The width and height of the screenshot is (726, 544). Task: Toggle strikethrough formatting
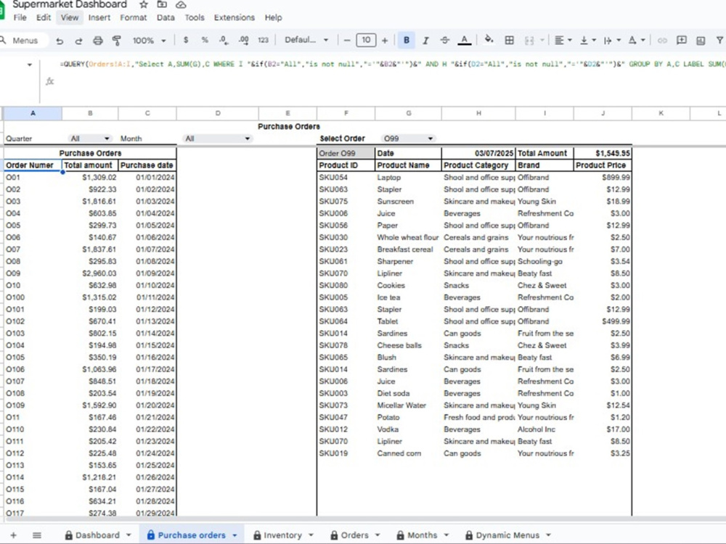(444, 41)
